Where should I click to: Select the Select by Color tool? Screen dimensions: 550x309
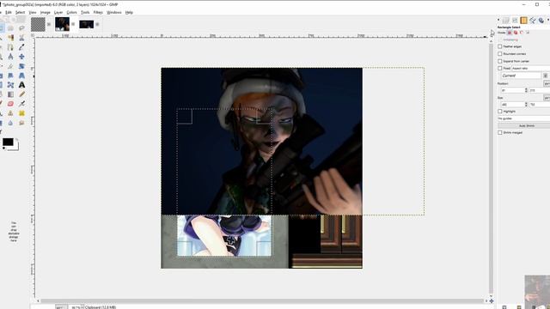coord(10,38)
